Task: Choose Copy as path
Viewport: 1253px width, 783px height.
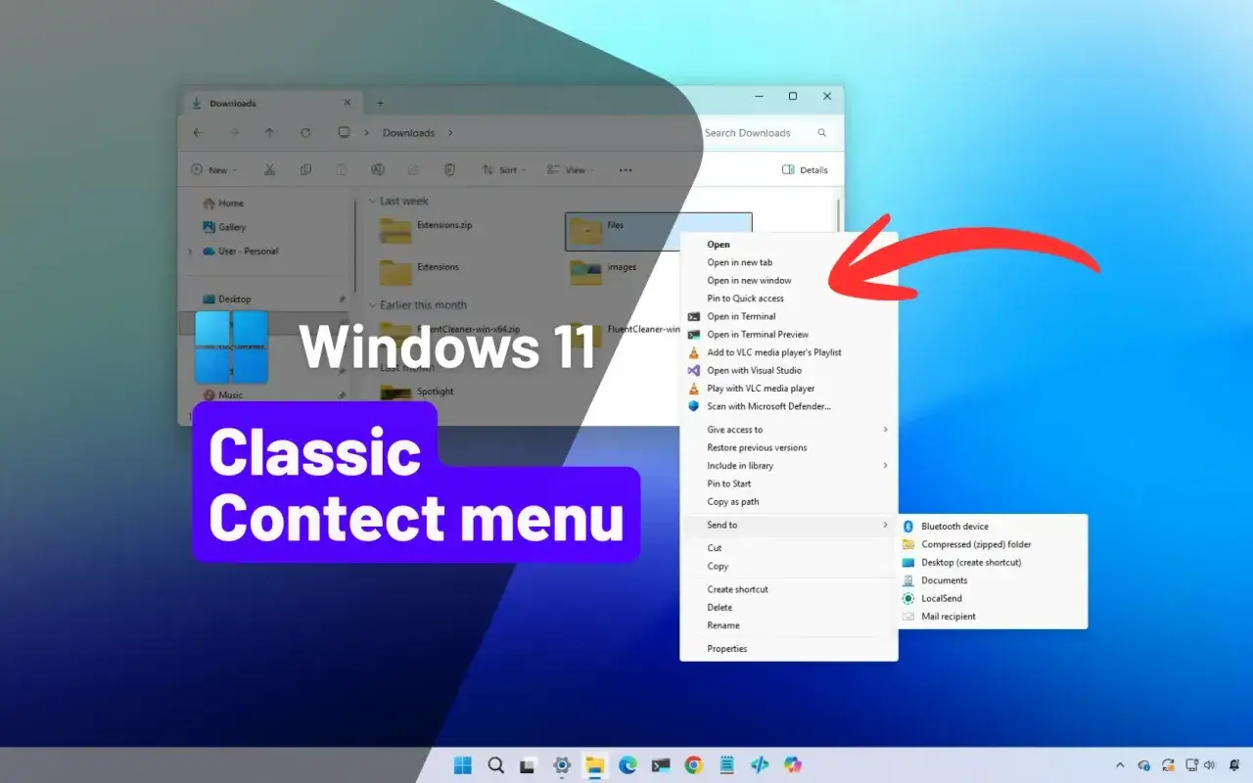Action: pyautogui.click(x=789, y=502)
